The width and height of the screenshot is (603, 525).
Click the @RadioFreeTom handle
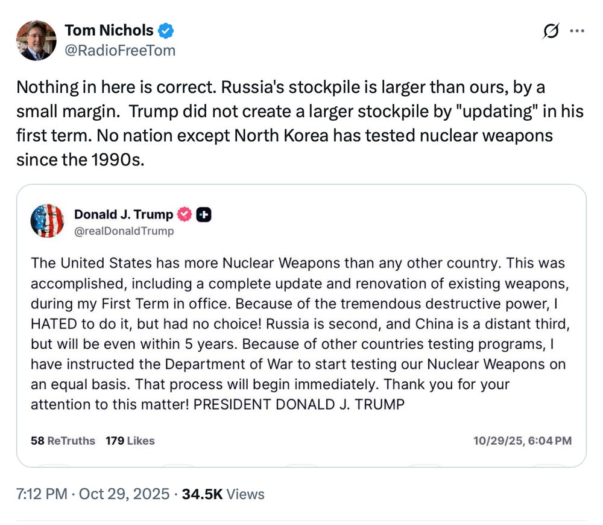119,50
